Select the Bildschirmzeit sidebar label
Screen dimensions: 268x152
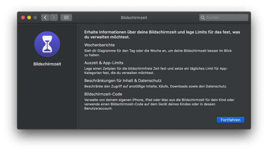[x=47, y=64]
